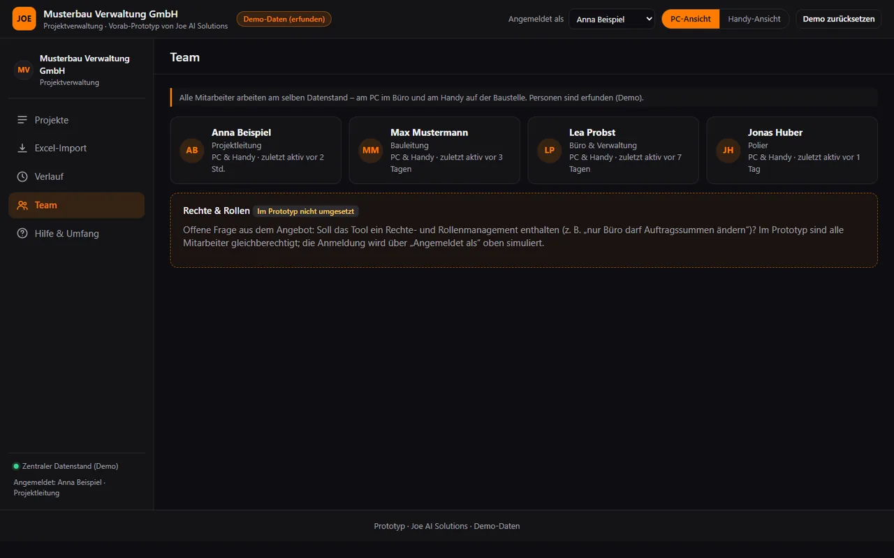Select the Anna Beispiel name in team card
Image resolution: width=894 pixels, height=558 pixels.
242,133
